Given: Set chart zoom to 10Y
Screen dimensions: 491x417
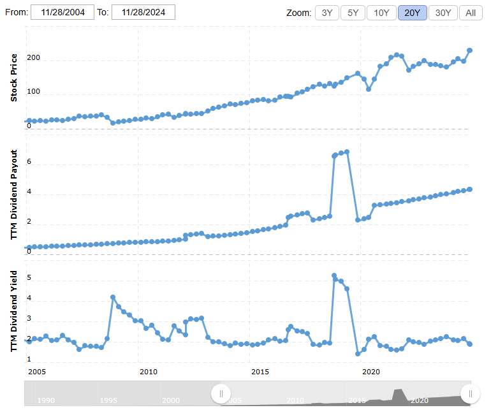Looking at the screenshot, I should [381, 13].
